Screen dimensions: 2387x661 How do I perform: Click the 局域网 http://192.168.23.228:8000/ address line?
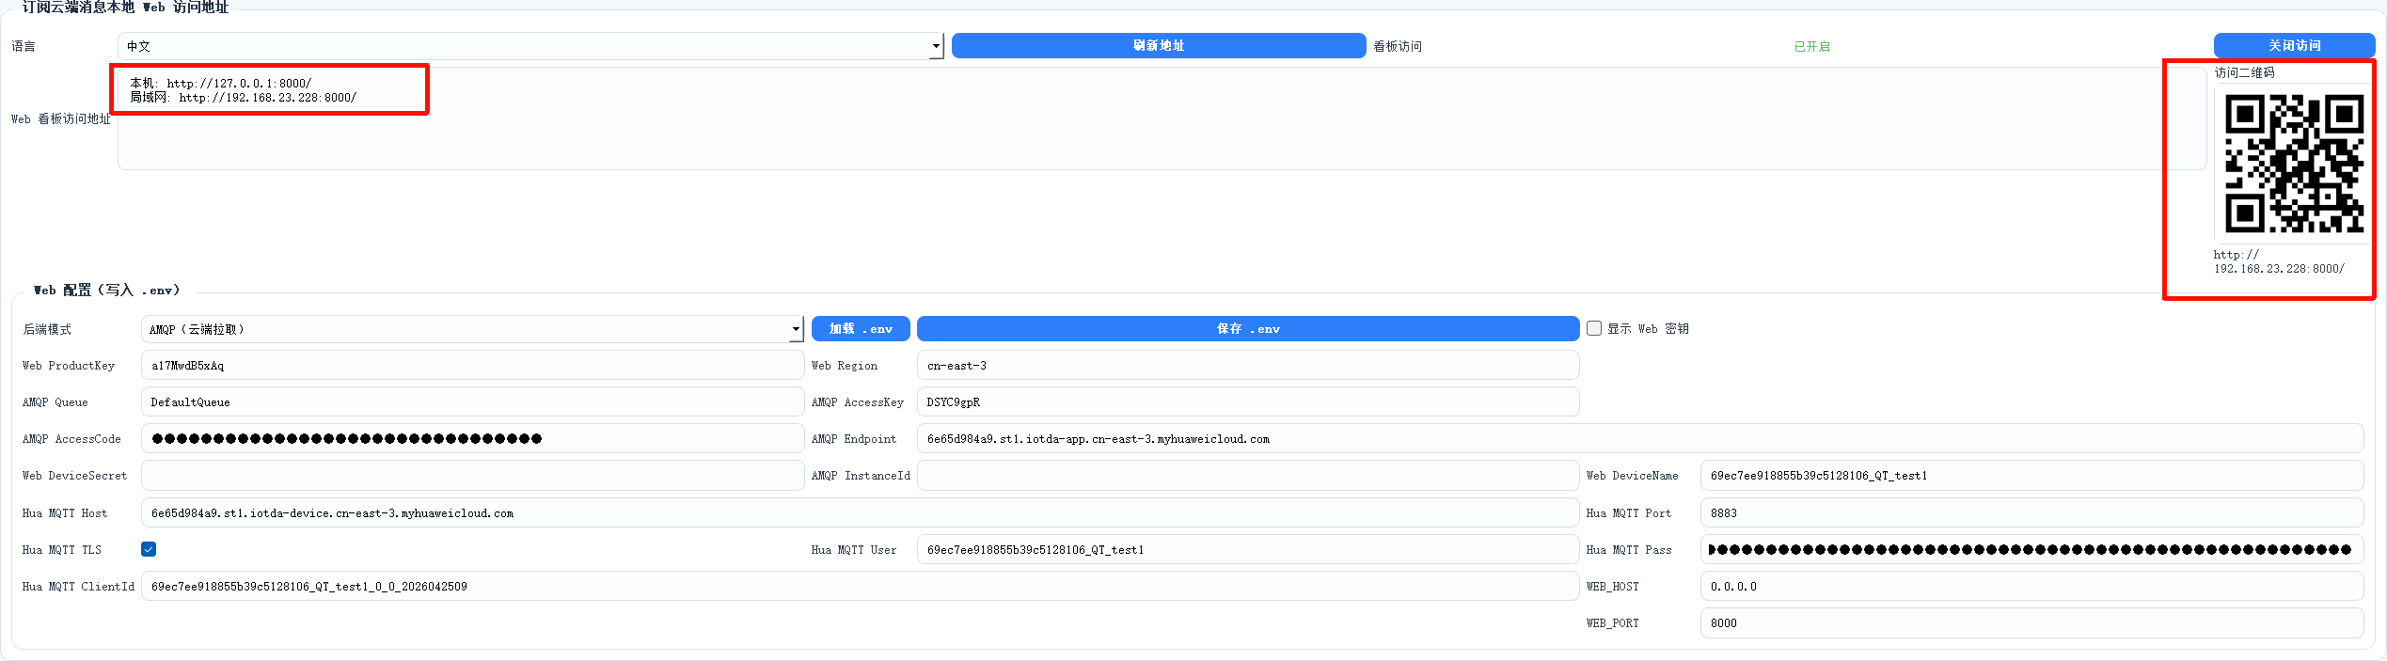click(x=244, y=98)
